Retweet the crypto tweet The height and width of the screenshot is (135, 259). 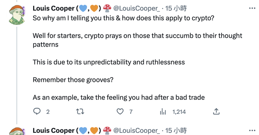pos(80,112)
